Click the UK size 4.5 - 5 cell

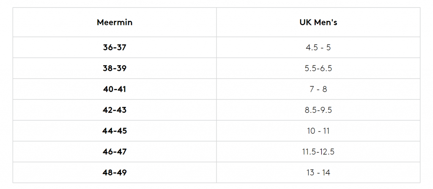[x=318, y=47]
